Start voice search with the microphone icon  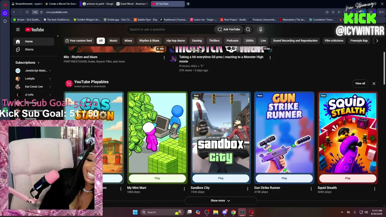(261, 30)
